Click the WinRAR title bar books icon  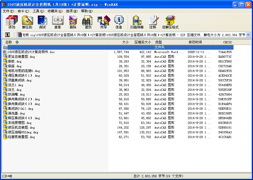4,4
